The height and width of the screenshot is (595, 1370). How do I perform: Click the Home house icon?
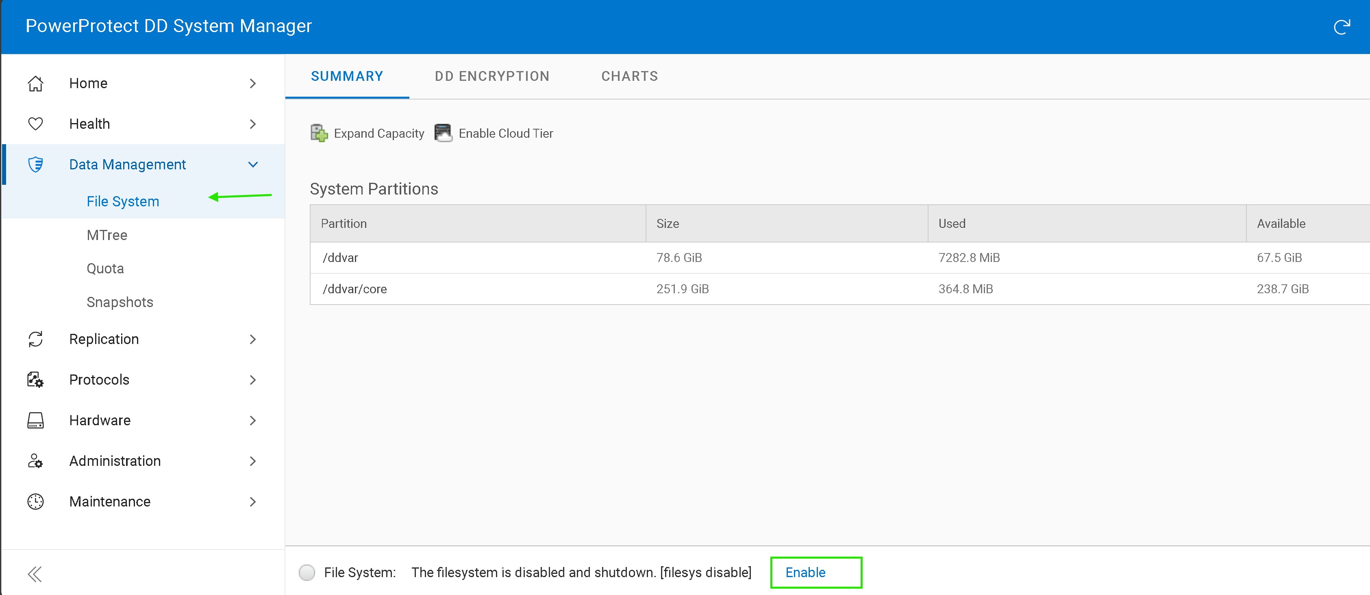(x=36, y=83)
